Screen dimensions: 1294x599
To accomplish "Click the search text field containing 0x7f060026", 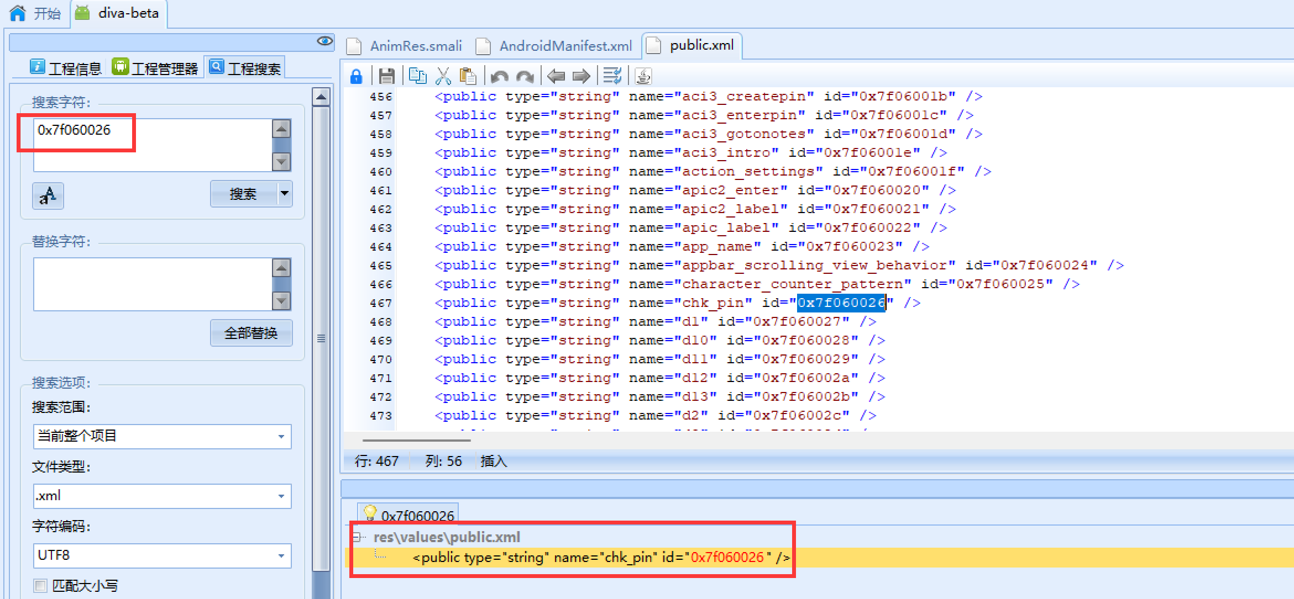I will [x=153, y=145].
